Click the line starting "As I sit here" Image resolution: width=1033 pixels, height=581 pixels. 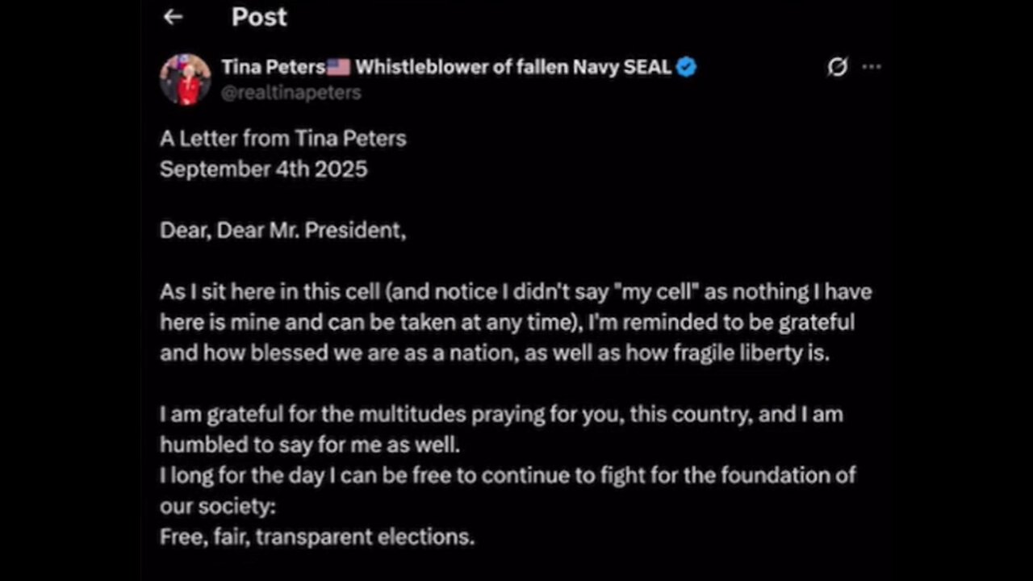pos(515,291)
